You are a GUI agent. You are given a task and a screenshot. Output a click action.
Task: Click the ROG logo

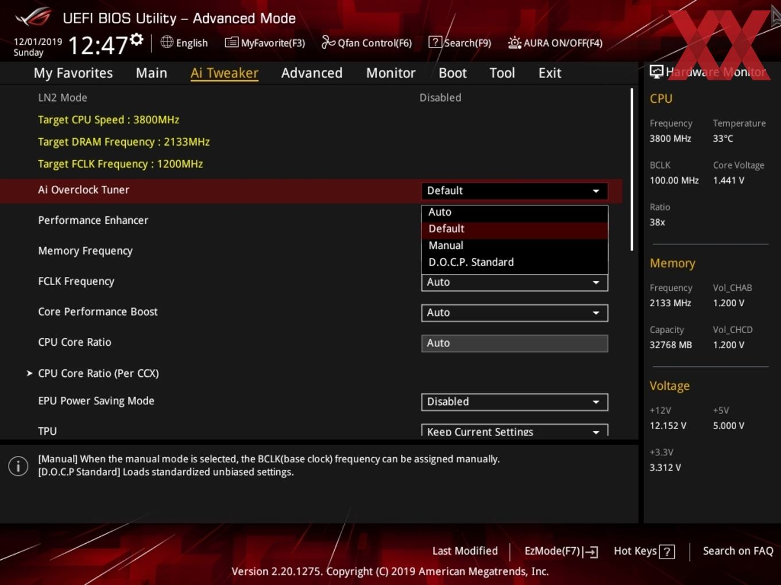pyautogui.click(x=33, y=17)
